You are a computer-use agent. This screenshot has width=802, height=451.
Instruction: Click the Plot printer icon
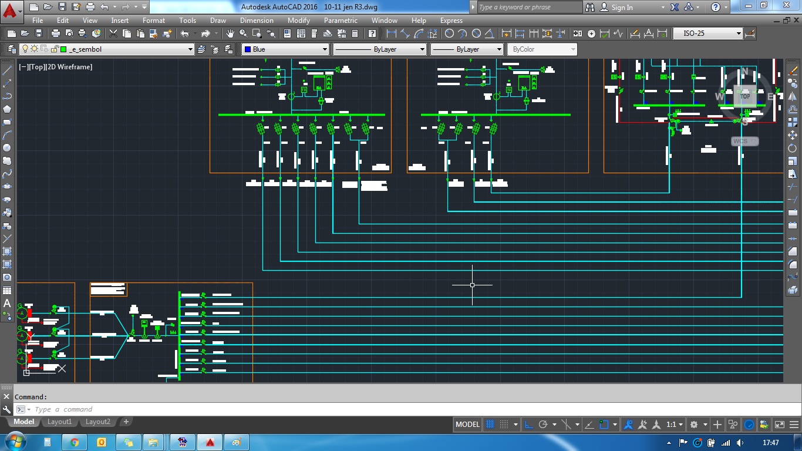pyautogui.click(x=55, y=33)
